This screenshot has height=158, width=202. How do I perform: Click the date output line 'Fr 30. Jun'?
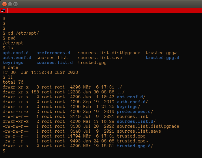click(40, 72)
